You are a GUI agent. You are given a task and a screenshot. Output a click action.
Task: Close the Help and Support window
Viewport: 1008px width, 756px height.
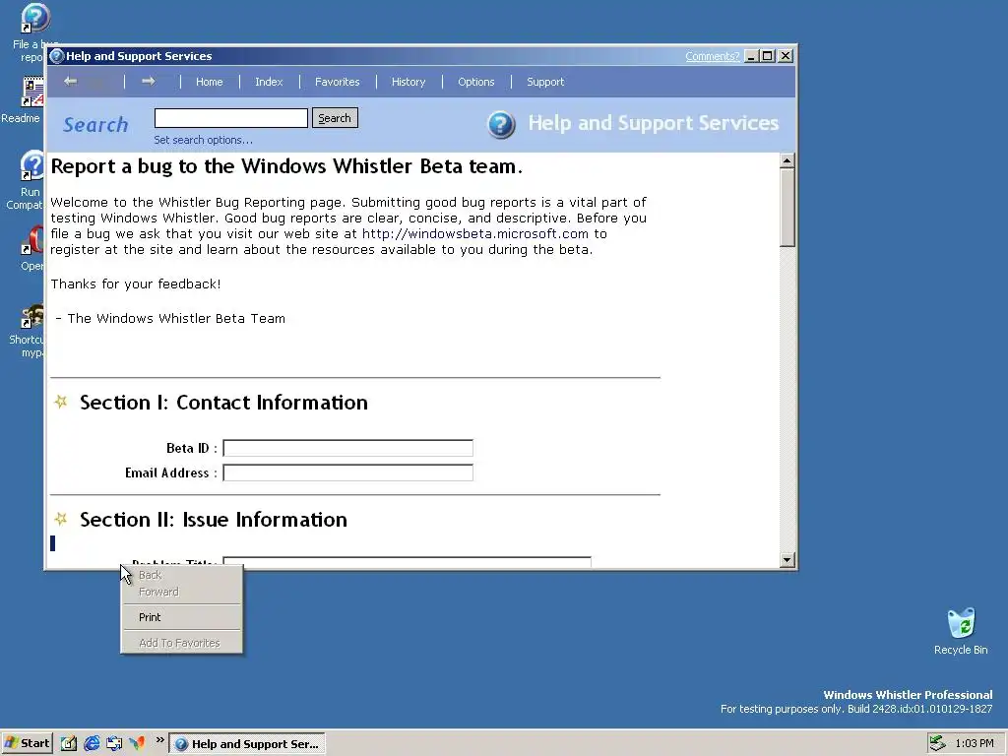click(785, 56)
